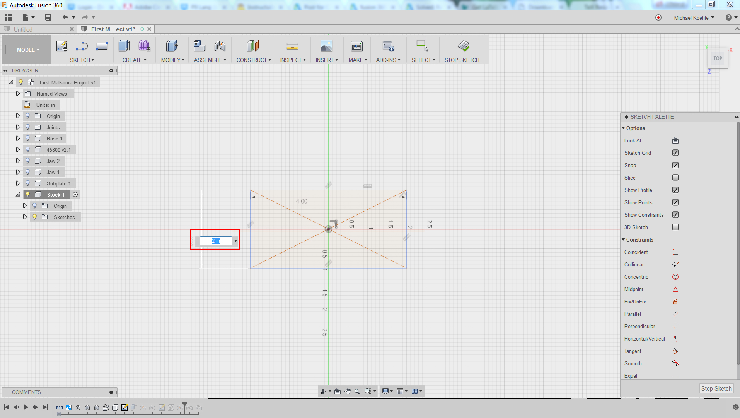740x418 pixels.
Task: Toggle the Sketch Grid checkbox
Action: coord(675,153)
